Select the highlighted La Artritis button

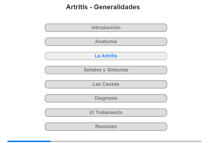106,56
